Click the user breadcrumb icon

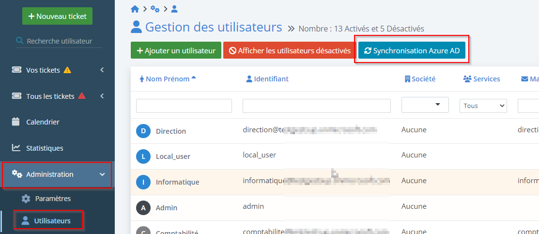pyautogui.click(x=174, y=9)
